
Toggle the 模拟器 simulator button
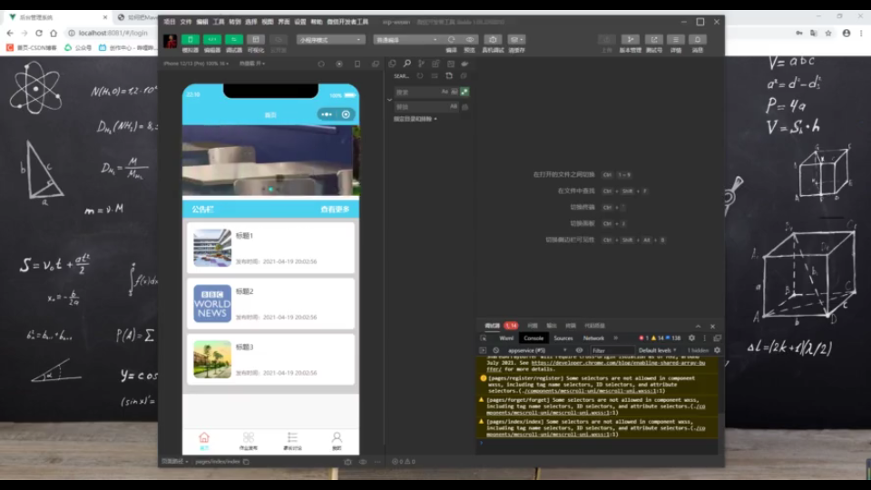click(190, 39)
